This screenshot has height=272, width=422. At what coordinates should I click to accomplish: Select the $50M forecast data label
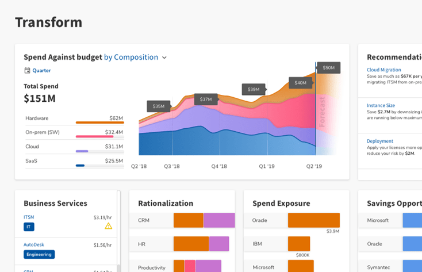[x=328, y=68]
